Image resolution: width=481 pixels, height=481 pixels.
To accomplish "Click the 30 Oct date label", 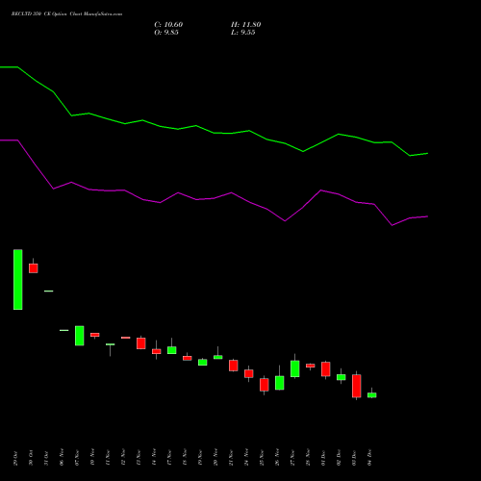I will pyautogui.click(x=31, y=458).
